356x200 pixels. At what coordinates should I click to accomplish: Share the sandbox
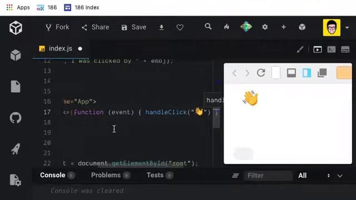(x=95, y=27)
